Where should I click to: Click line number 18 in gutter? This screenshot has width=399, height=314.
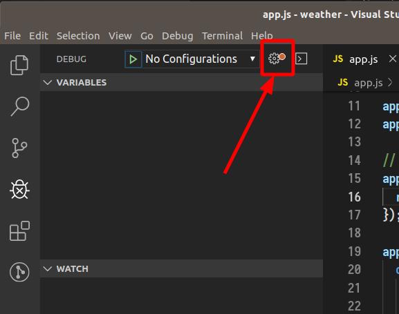pyautogui.click(x=354, y=233)
